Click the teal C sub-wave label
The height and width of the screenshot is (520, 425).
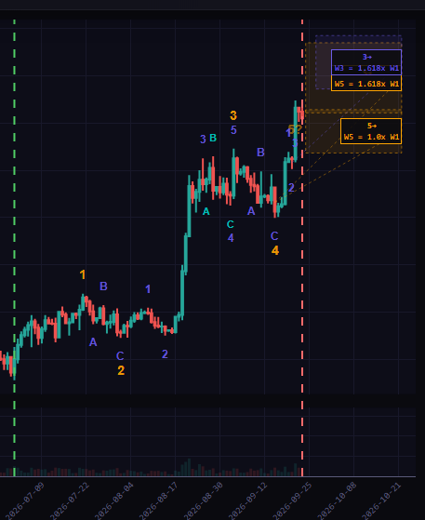click(231, 224)
